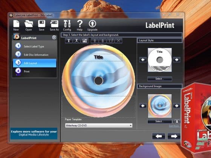Close the LabelPrint window
Image resolution: width=211 pixels, height=158 pixels.
pos(178,14)
